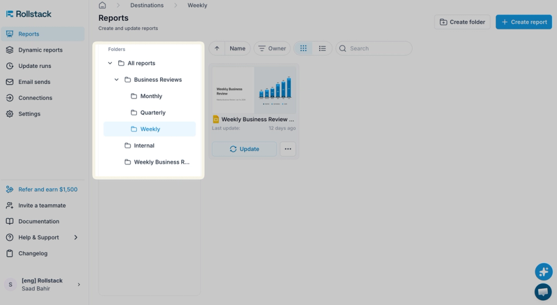Screen dimensions: 557x305
Task: Click the home breadcrumb icon
Action: pos(102,5)
